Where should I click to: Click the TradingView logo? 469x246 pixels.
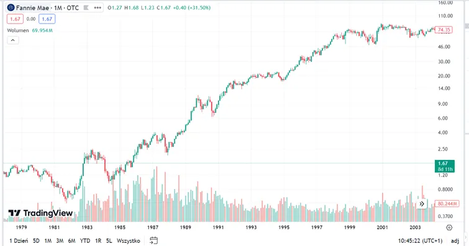(40, 213)
